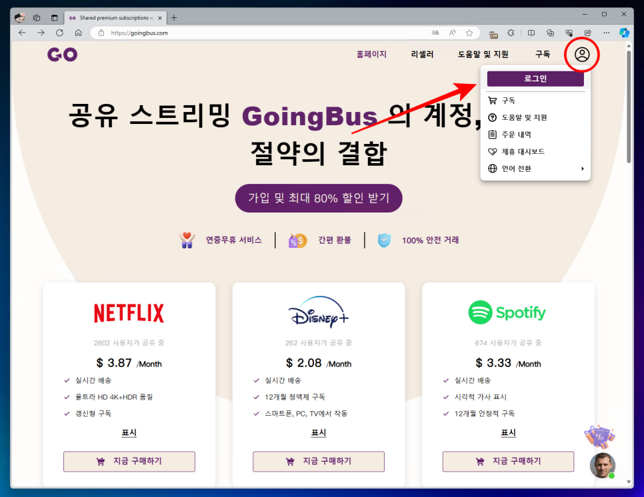Open browser essentials heart icon
644x497 pixels.
pyautogui.click(x=569, y=33)
